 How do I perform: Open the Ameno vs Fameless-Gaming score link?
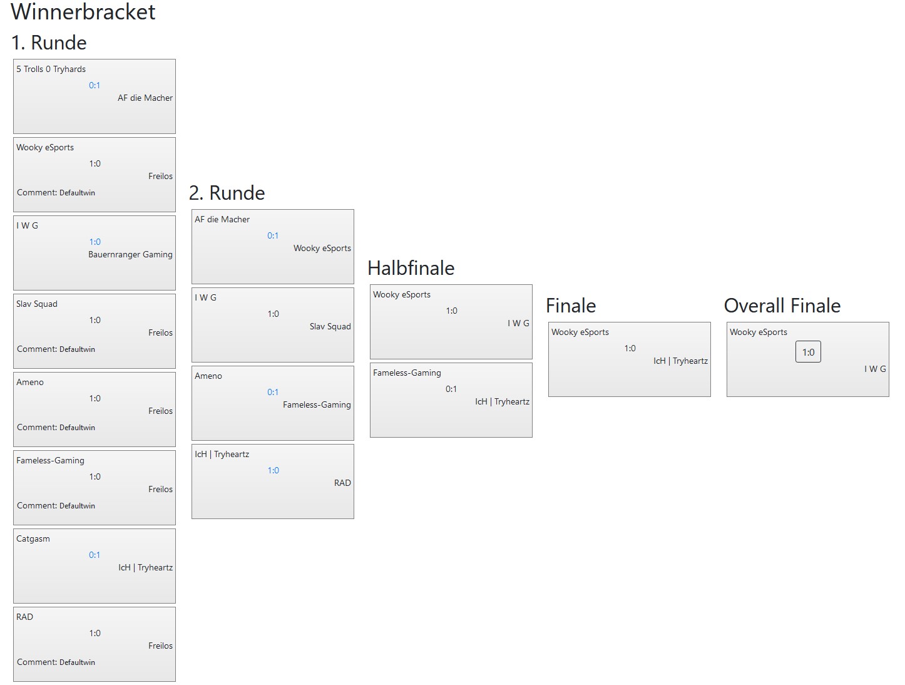point(273,392)
